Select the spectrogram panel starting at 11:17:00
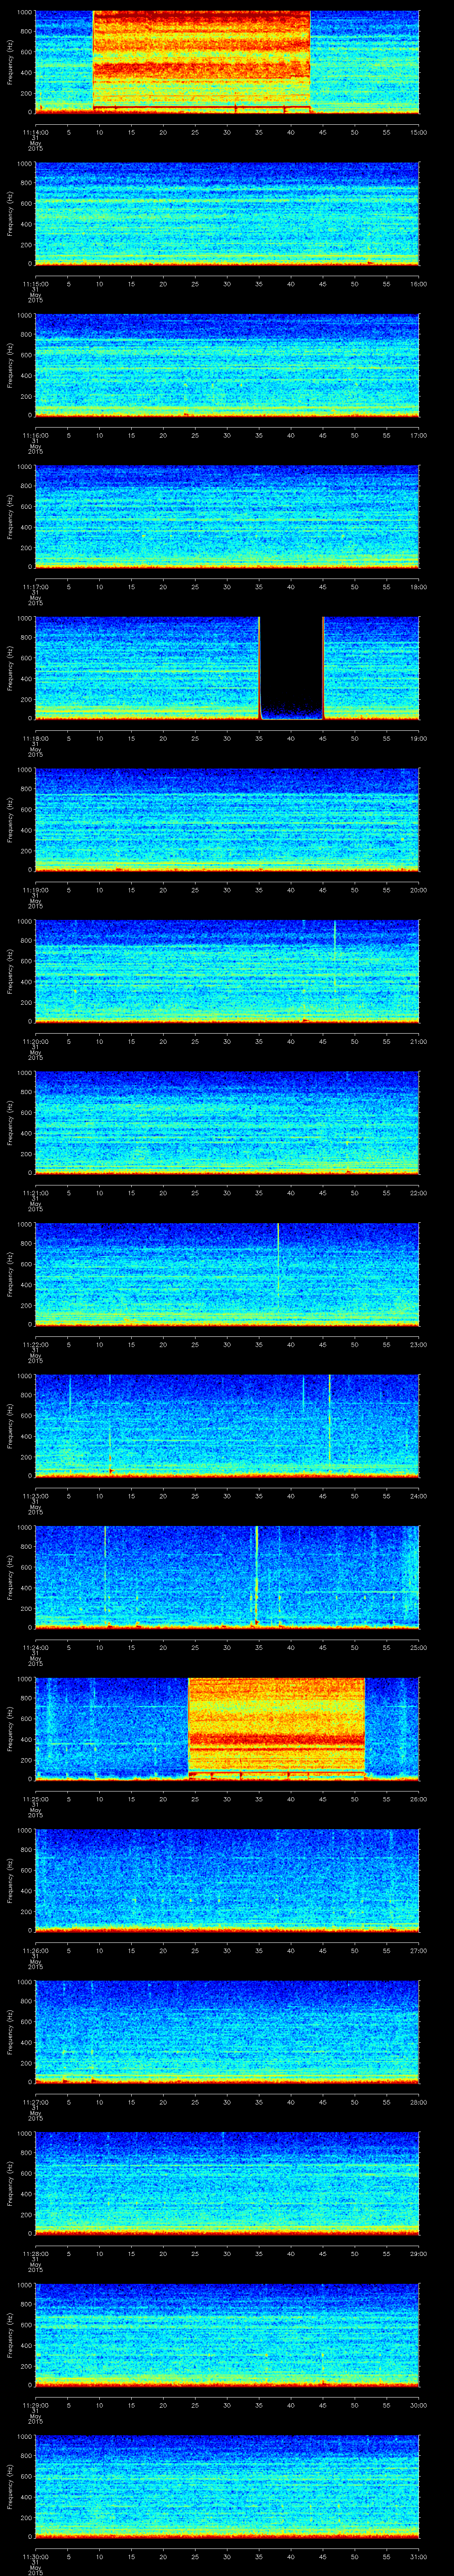The height and width of the screenshot is (2576, 454). [x=227, y=517]
